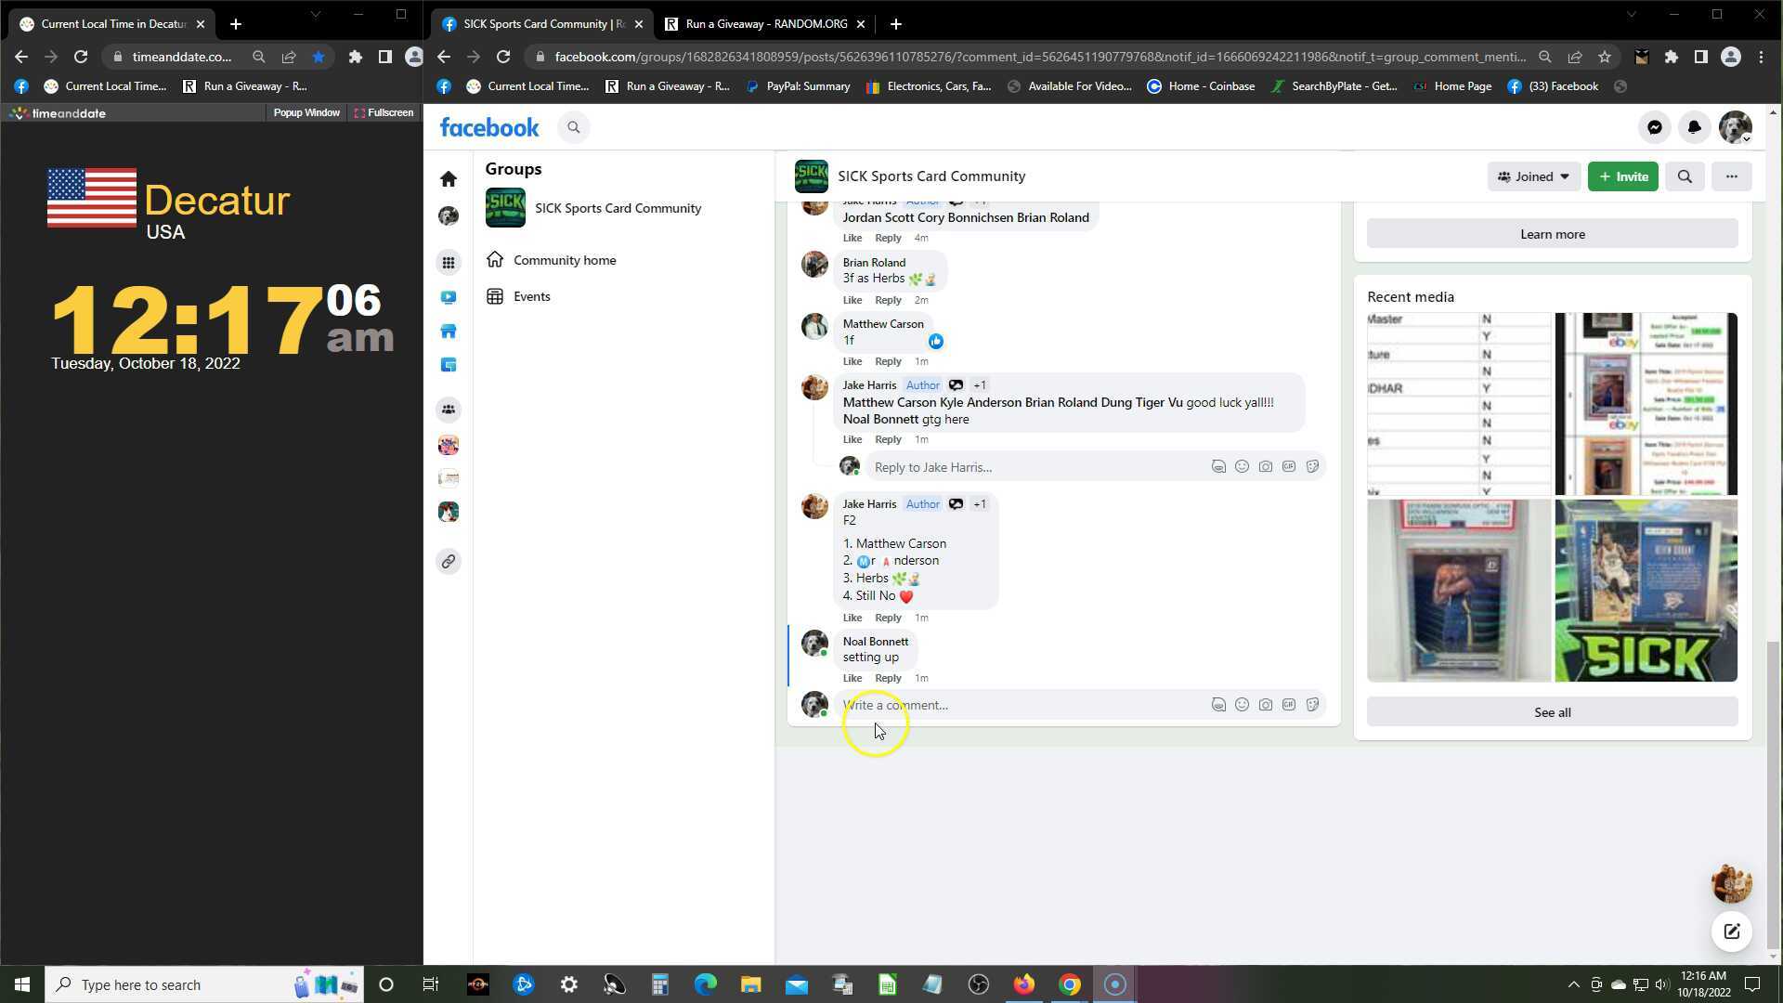The image size is (1783, 1003).
Task: Expand the Joined dropdown
Action: tap(1533, 176)
